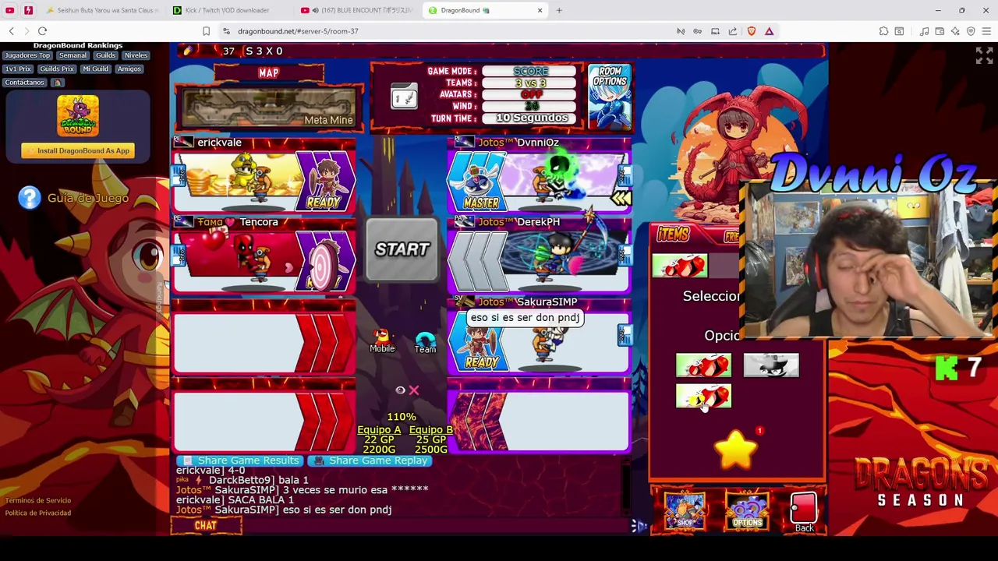This screenshot has width=998, height=561.
Task: Click the Brave Shields lion icon
Action: pyautogui.click(x=752, y=31)
